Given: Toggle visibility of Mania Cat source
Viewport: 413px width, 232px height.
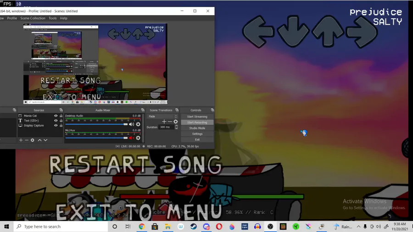Looking at the screenshot, I should (56, 116).
